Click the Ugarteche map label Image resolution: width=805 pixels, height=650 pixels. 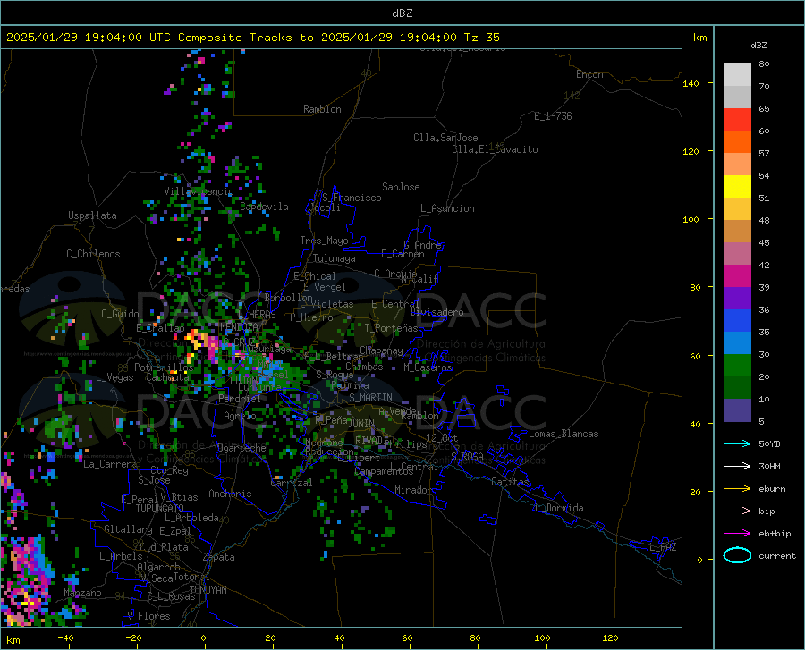click(241, 448)
